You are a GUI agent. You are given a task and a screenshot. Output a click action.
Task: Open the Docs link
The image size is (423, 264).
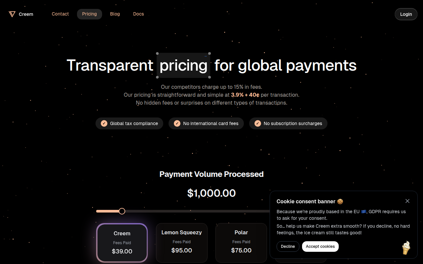[138, 14]
